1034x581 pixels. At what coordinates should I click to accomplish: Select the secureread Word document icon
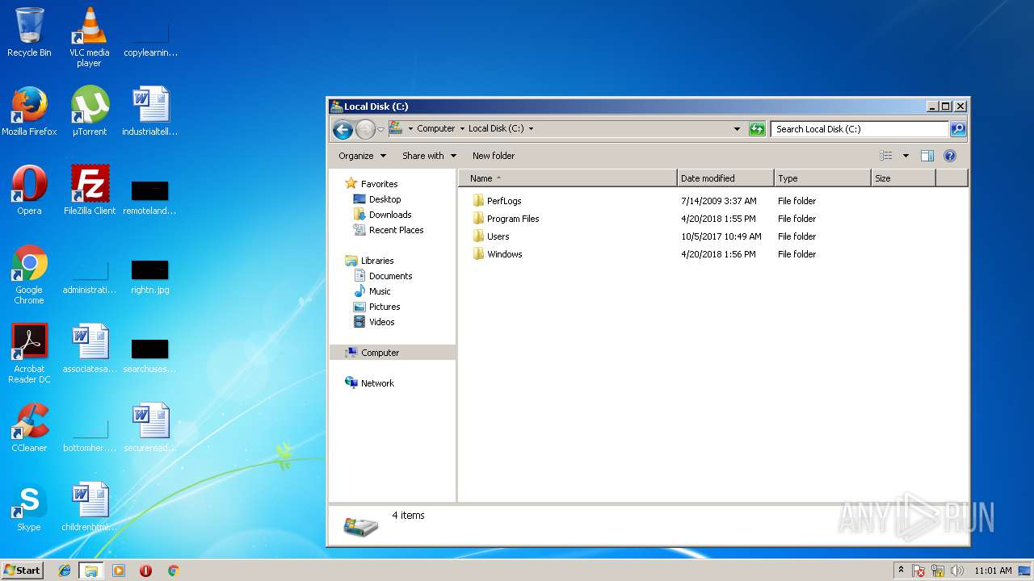(x=150, y=428)
